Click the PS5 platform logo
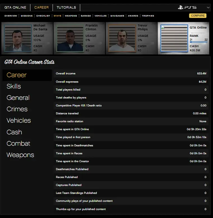213x218 pixels. [x=187, y=8]
